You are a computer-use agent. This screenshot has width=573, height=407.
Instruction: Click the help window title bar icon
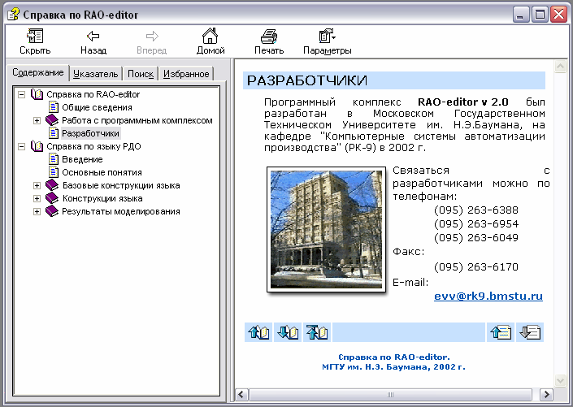(13, 15)
